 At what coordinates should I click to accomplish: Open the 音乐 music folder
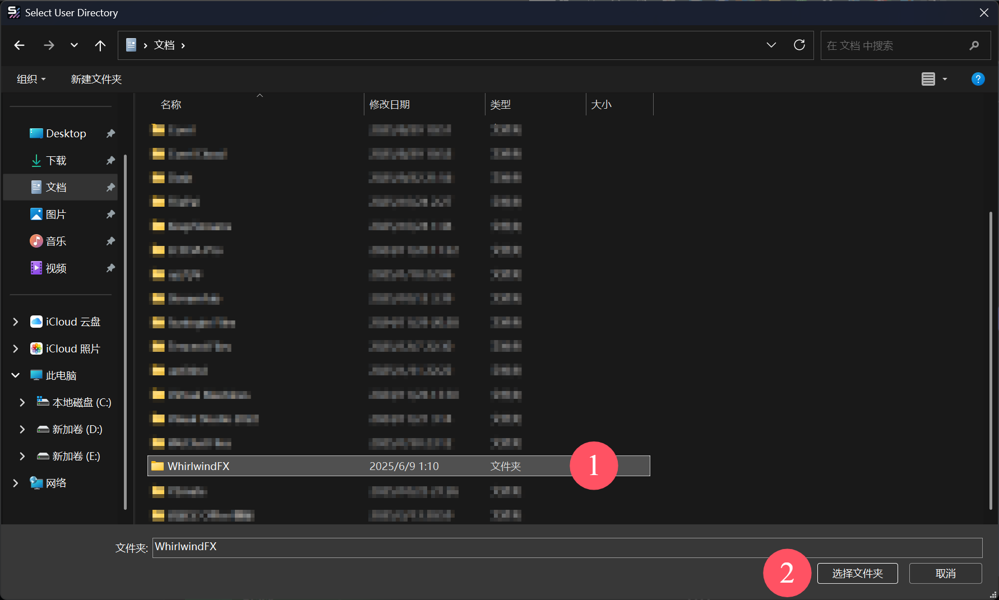pos(56,241)
